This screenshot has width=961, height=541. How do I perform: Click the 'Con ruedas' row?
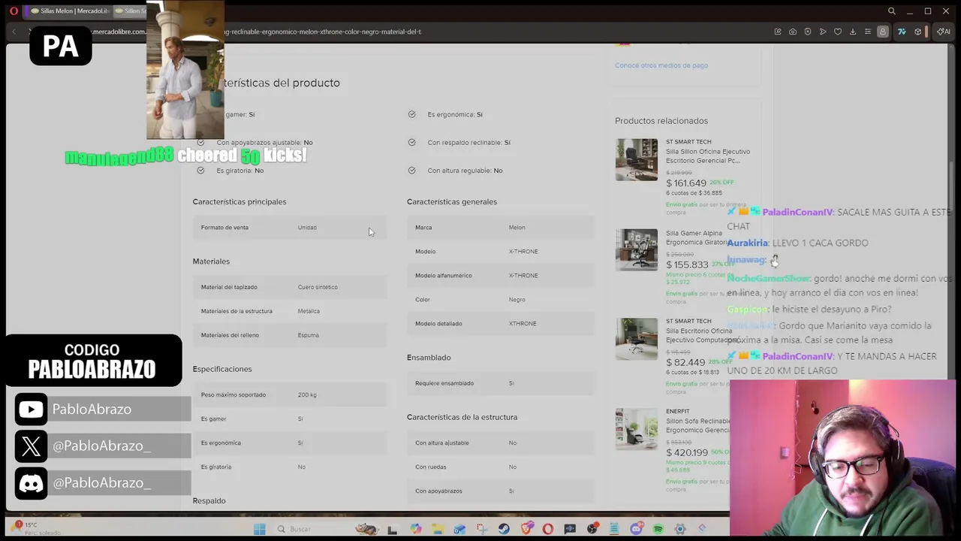click(x=501, y=467)
